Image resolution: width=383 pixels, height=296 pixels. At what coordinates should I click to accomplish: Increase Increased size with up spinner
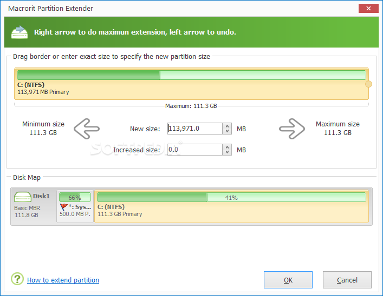point(227,147)
